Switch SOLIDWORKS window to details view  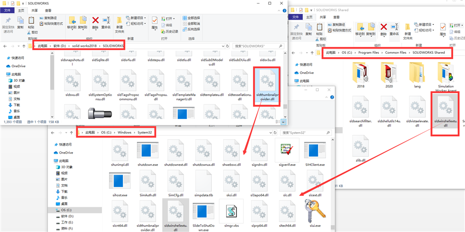(x=279, y=121)
